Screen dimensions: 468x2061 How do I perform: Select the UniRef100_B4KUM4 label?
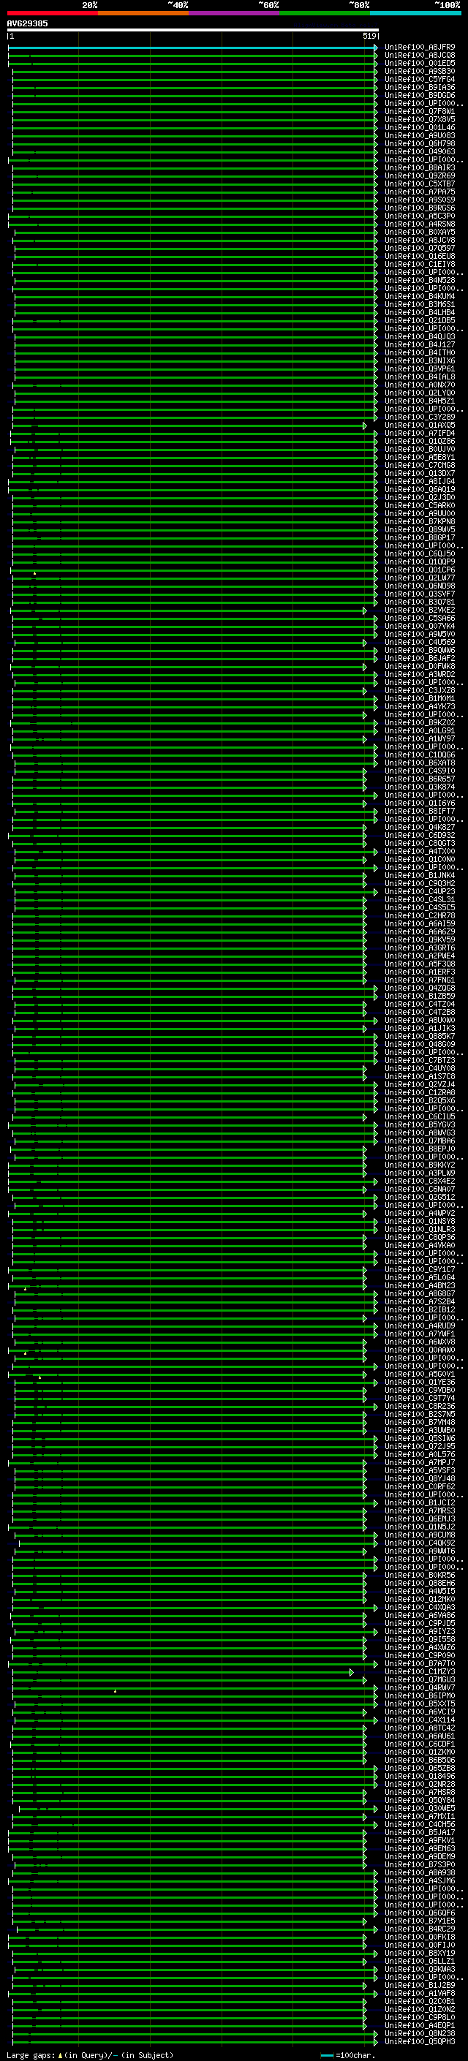420,296
